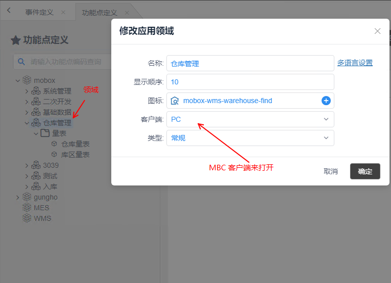Click the cube icon next to WMS
This screenshot has height=283, width=391.
27,218
